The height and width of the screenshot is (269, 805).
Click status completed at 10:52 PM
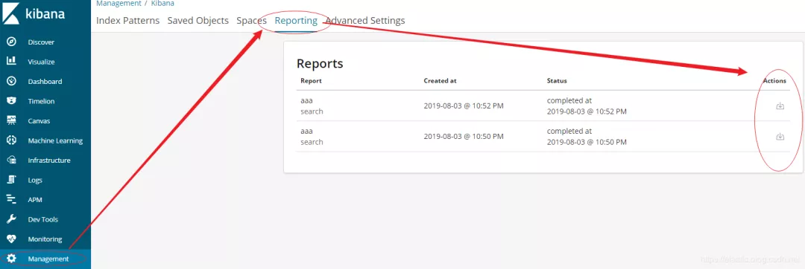pyautogui.click(x=587, y=106)
